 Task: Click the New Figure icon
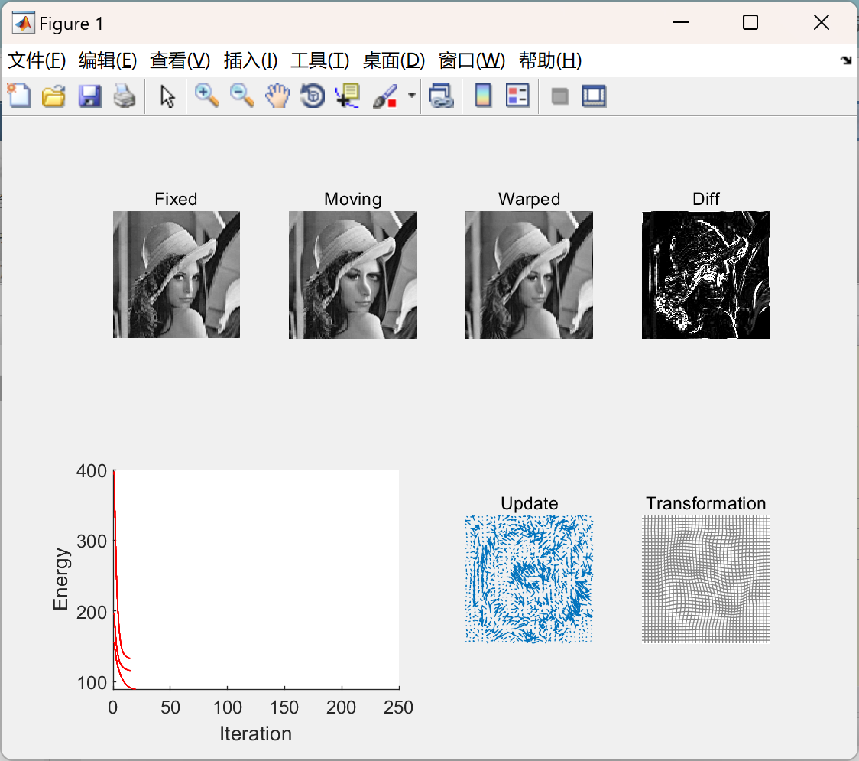click(20, 96)
